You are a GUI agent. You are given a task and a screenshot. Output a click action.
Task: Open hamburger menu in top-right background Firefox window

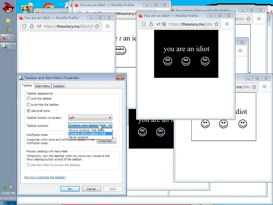pyautogui.click(x=259, y=18)
